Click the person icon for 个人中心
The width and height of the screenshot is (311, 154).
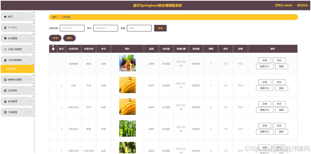tap(5, 28)
